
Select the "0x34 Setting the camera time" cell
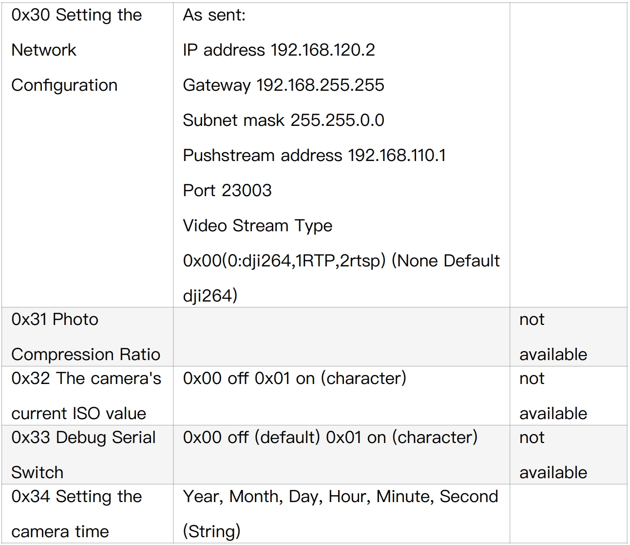[76, 514]
